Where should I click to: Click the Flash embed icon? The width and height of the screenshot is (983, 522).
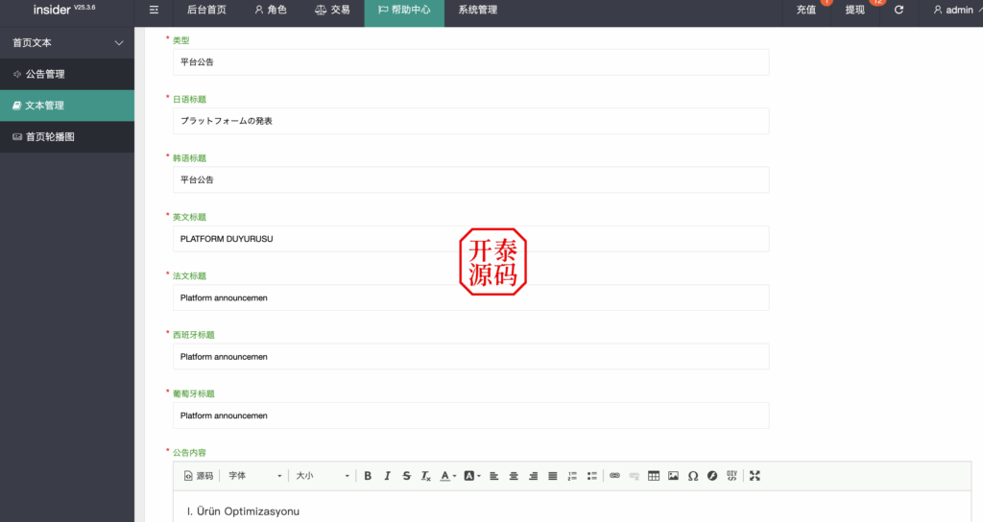point(711,476)
